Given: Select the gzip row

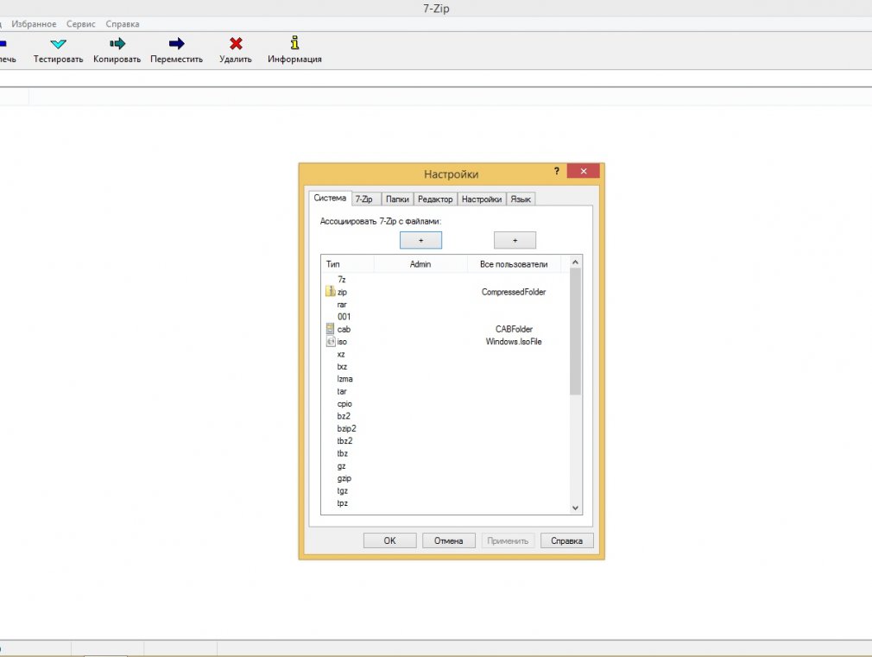Looking at the screenshot, I should [x=446, y=478].
